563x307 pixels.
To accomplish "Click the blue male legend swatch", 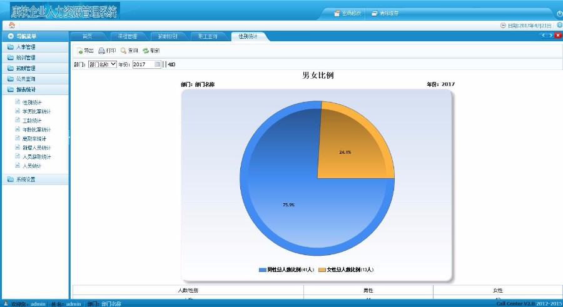I will coord(262,270).
